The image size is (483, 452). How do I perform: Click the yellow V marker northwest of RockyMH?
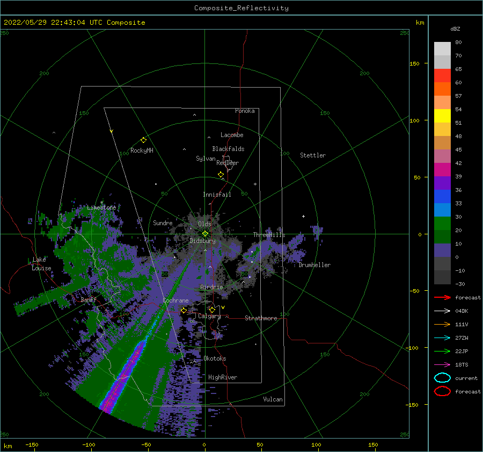111,131
